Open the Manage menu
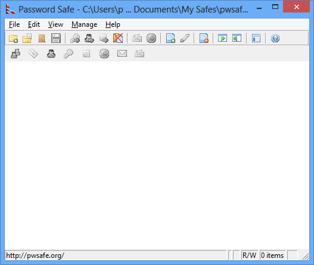The width and height of the screenshot is (314, 265). tap(84, 24)
